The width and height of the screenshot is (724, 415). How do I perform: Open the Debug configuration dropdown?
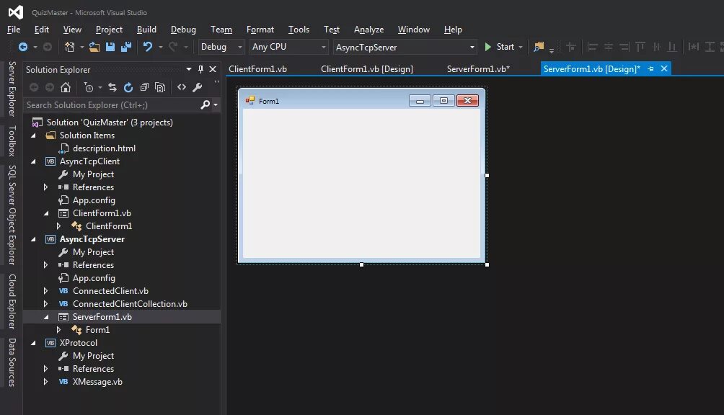coord(239,47)
